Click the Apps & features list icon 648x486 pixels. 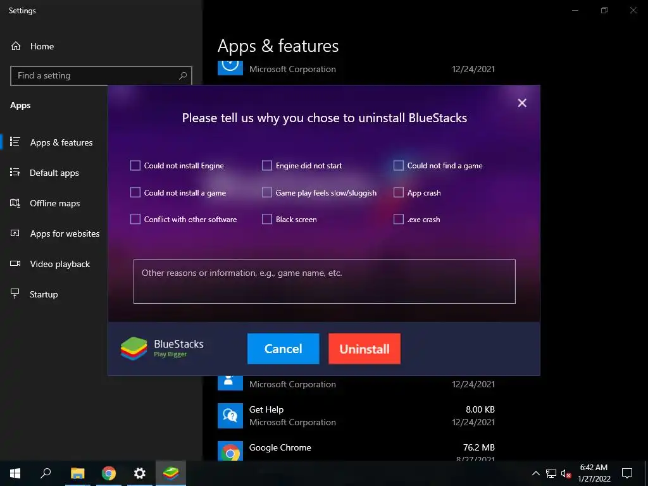tap(15, 142)
